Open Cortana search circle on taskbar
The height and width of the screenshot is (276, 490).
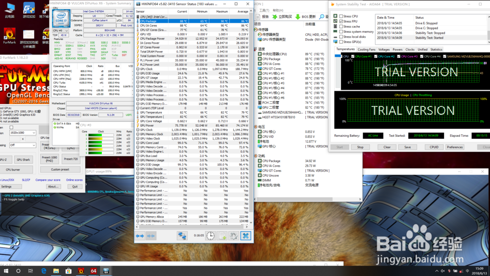coord(18,271)
